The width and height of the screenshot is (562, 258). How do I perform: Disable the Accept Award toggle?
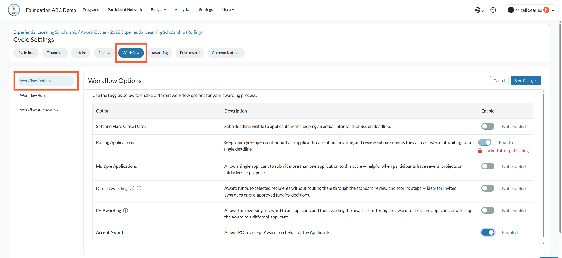coord(488,232)
